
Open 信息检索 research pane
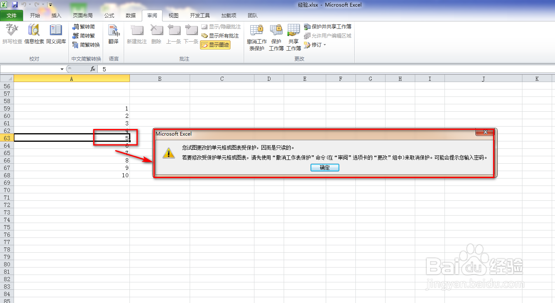(34, 34)
